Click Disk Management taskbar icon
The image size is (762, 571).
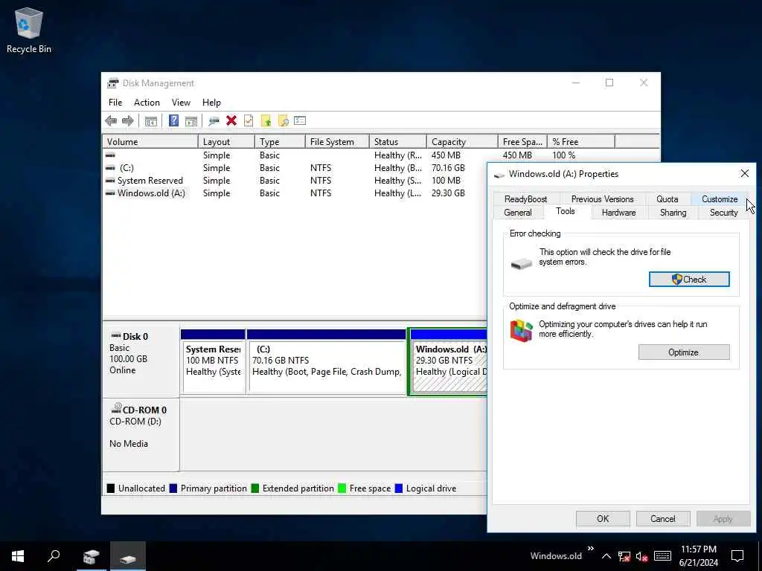[91, 556]
